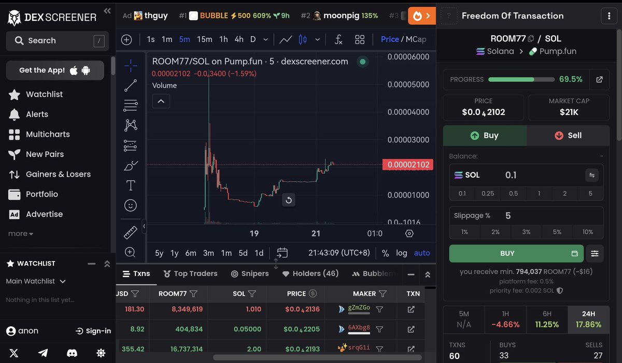
Task: Open New Pairs sprout page
Action: (x=36, y=154)
